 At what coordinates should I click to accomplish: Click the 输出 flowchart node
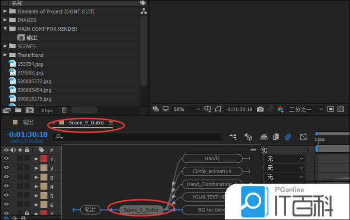[90, 210]
